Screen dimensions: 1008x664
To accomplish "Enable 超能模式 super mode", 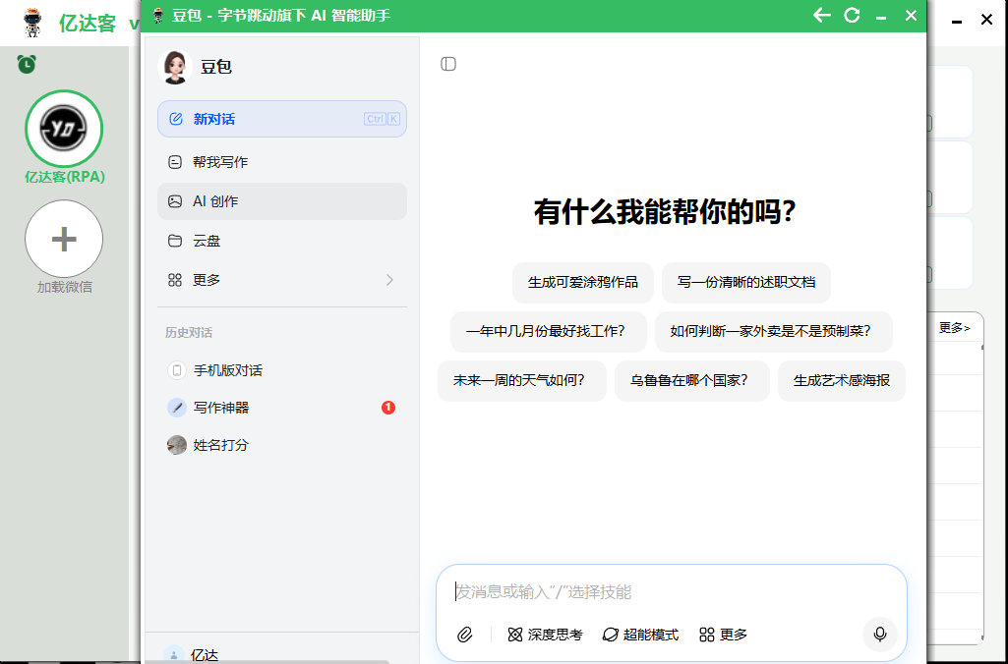I will [640, 635].
